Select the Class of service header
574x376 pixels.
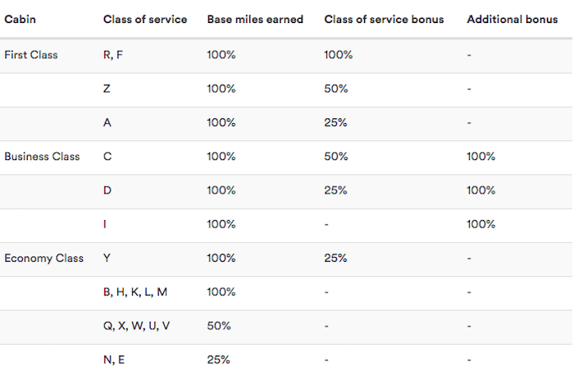(145, 20)
